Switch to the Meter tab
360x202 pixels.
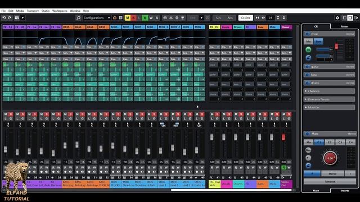[x=344, y=26]
